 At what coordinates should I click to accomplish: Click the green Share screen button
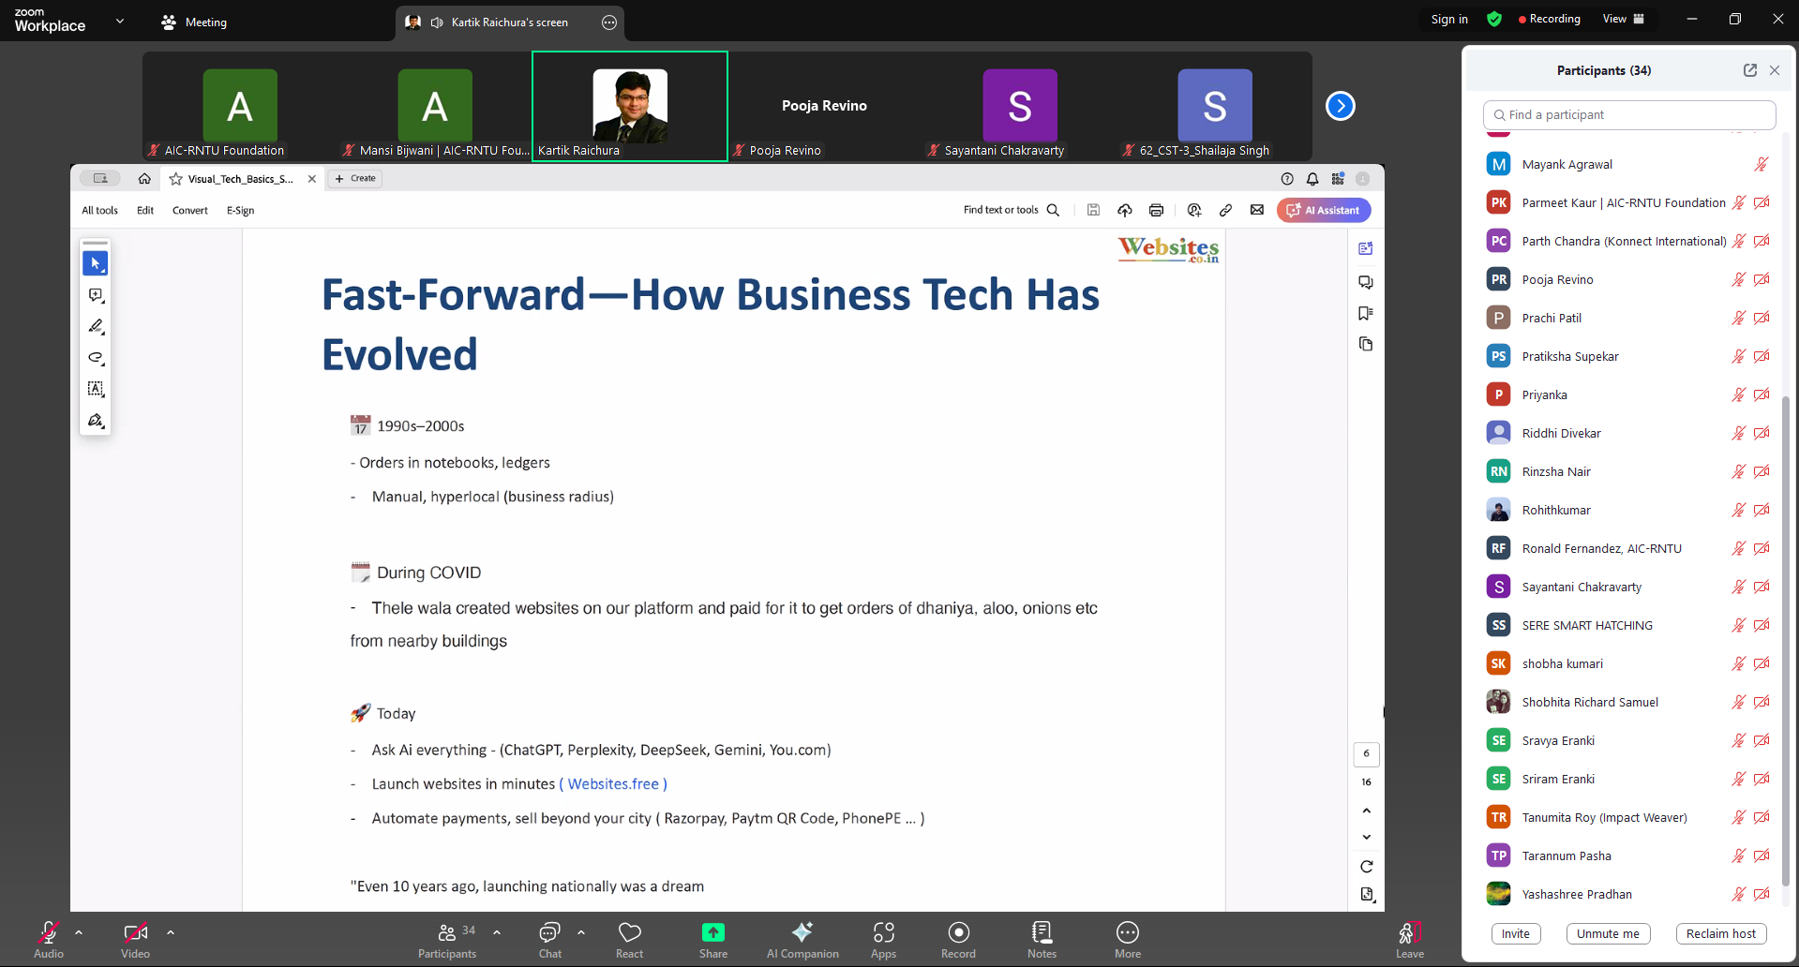tap(712, 940)
